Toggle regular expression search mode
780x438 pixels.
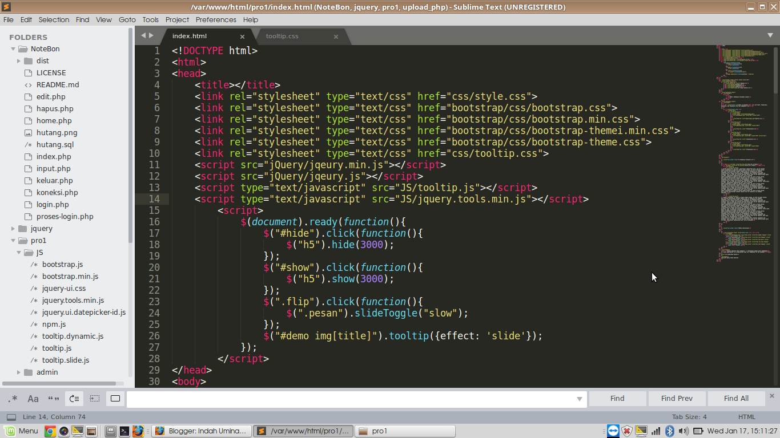pyautogui.click(x=13, y=399)
